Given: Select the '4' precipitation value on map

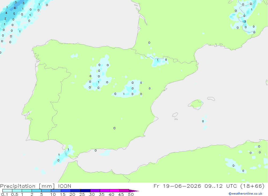Looking at the screenshot, I should [6, 13].
